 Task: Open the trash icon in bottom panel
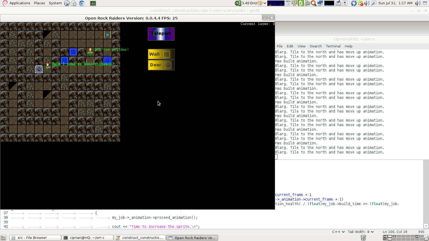(x=363, y=238)
